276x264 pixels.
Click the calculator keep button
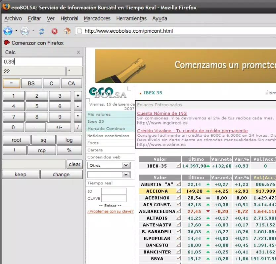(21, 175)
